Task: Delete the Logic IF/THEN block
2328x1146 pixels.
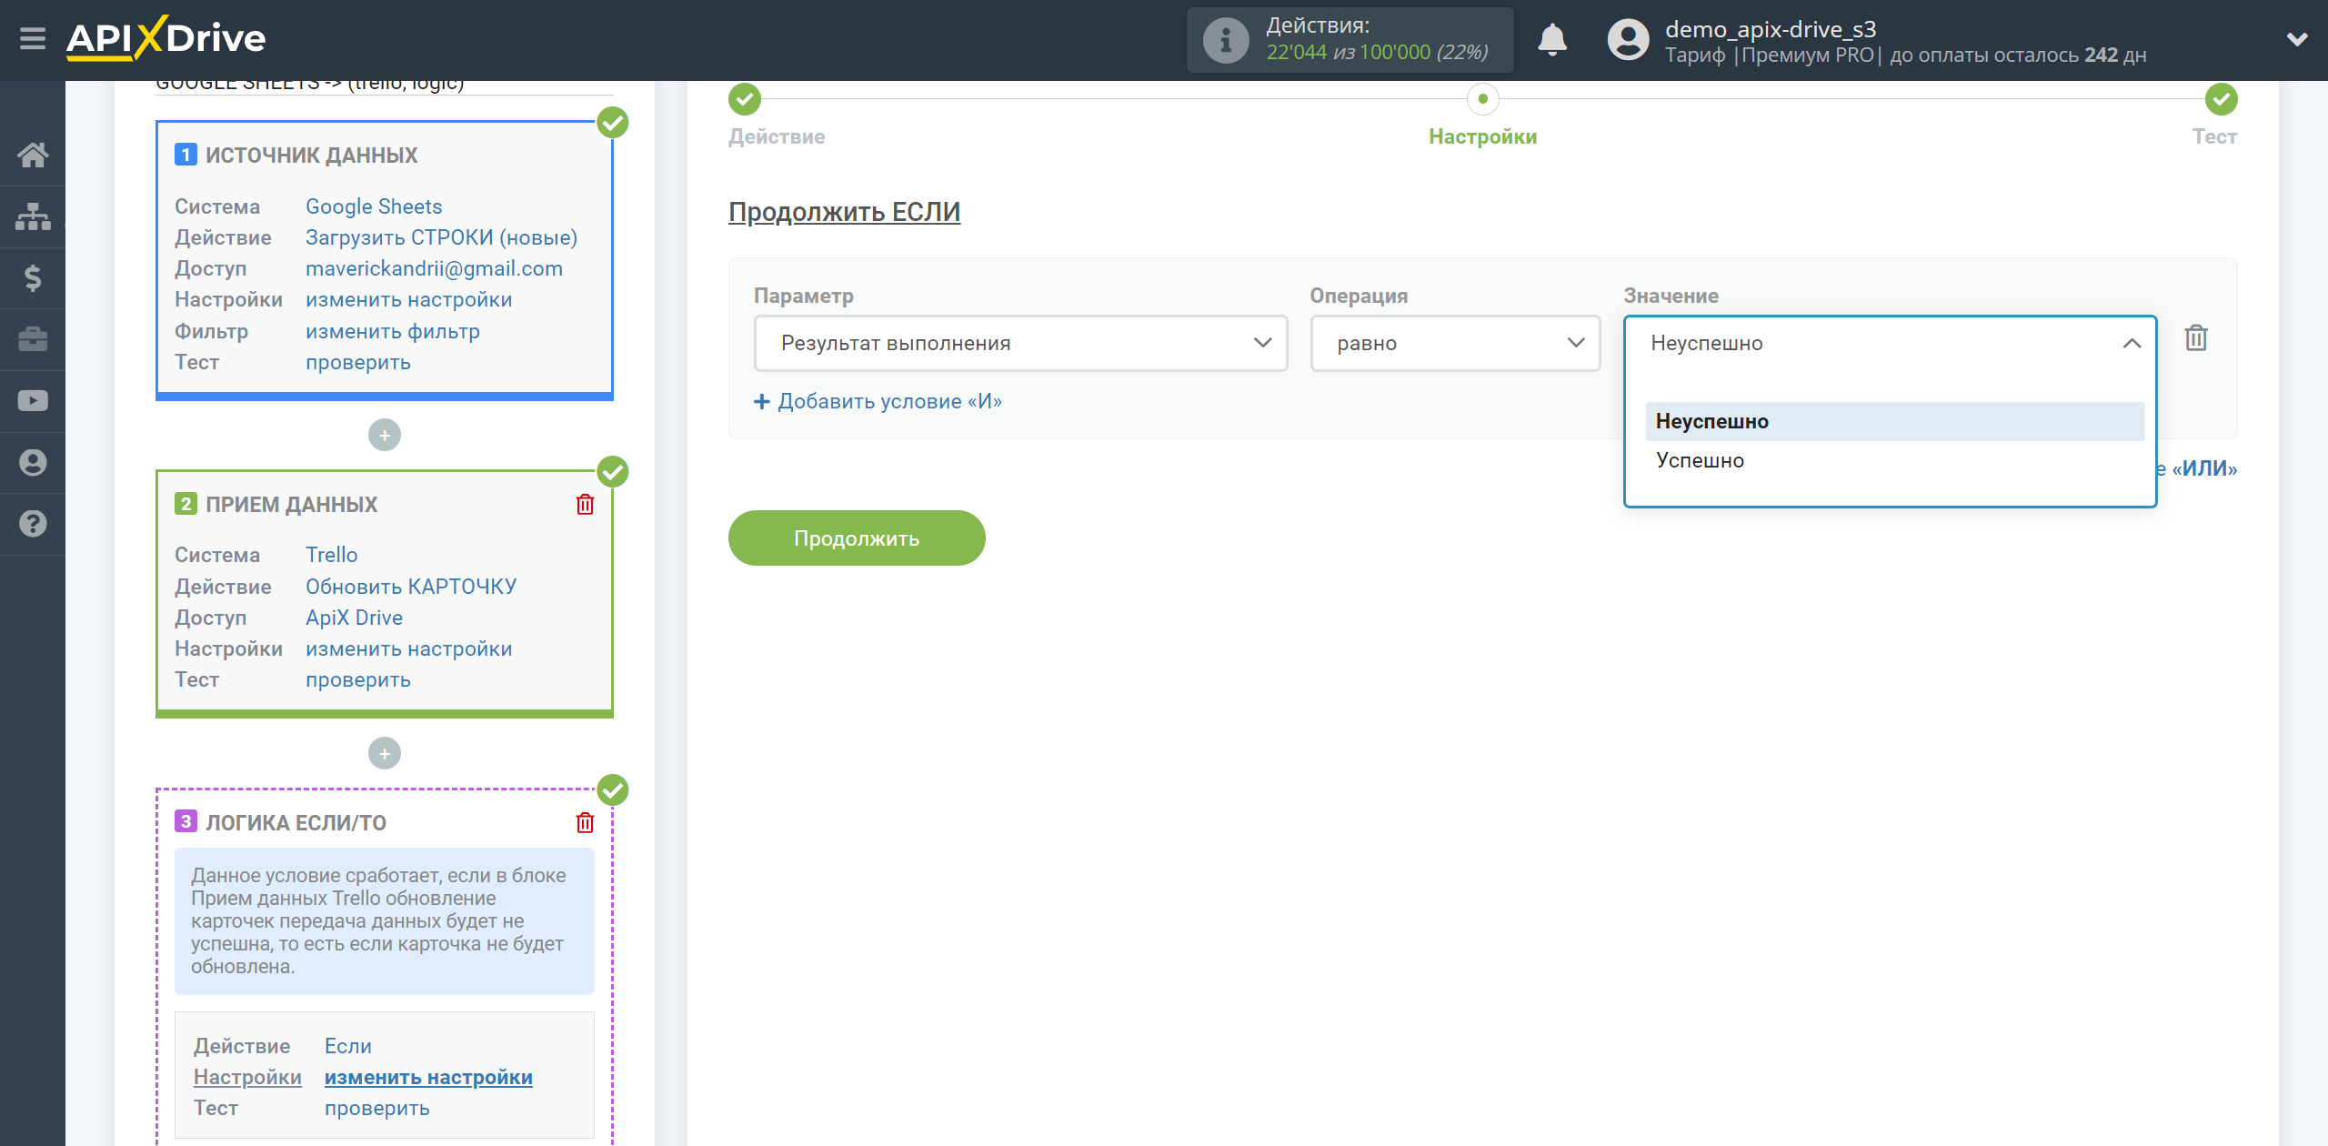Action: click(585, 823)
